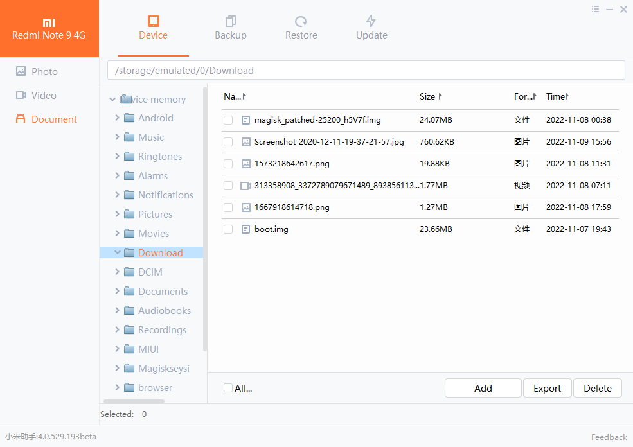Click the Recordings folder icon

click(x=129, y=329)
